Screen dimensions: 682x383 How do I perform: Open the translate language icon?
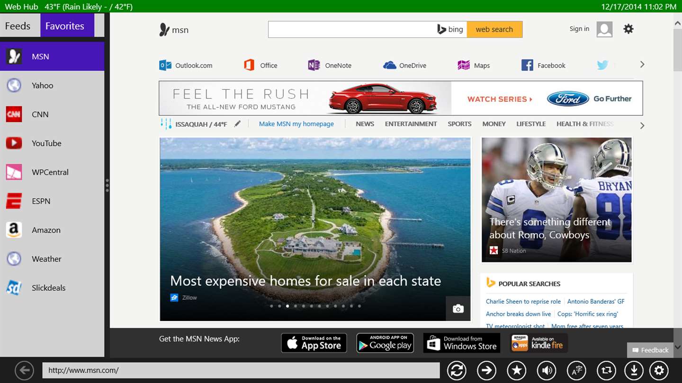click(x=576, y=370)
